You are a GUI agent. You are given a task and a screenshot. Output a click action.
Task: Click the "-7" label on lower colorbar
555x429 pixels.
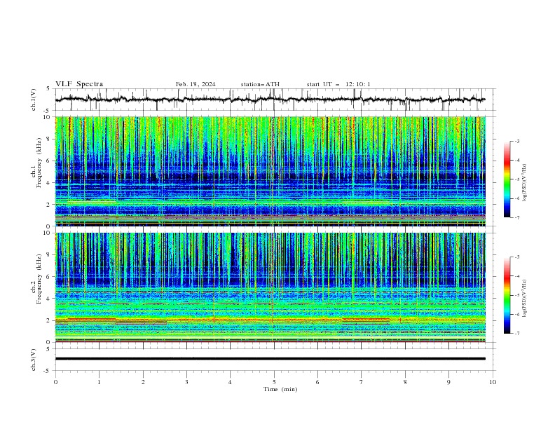coord(516,334)
